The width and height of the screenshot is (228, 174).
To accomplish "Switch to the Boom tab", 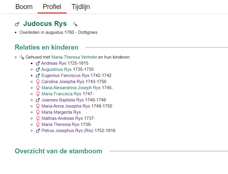I will pos(24,7).
